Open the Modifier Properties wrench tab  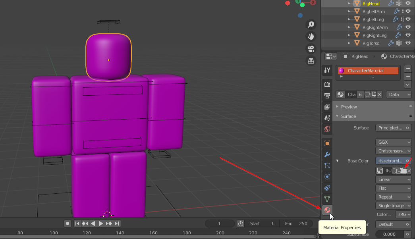point(327,154)
